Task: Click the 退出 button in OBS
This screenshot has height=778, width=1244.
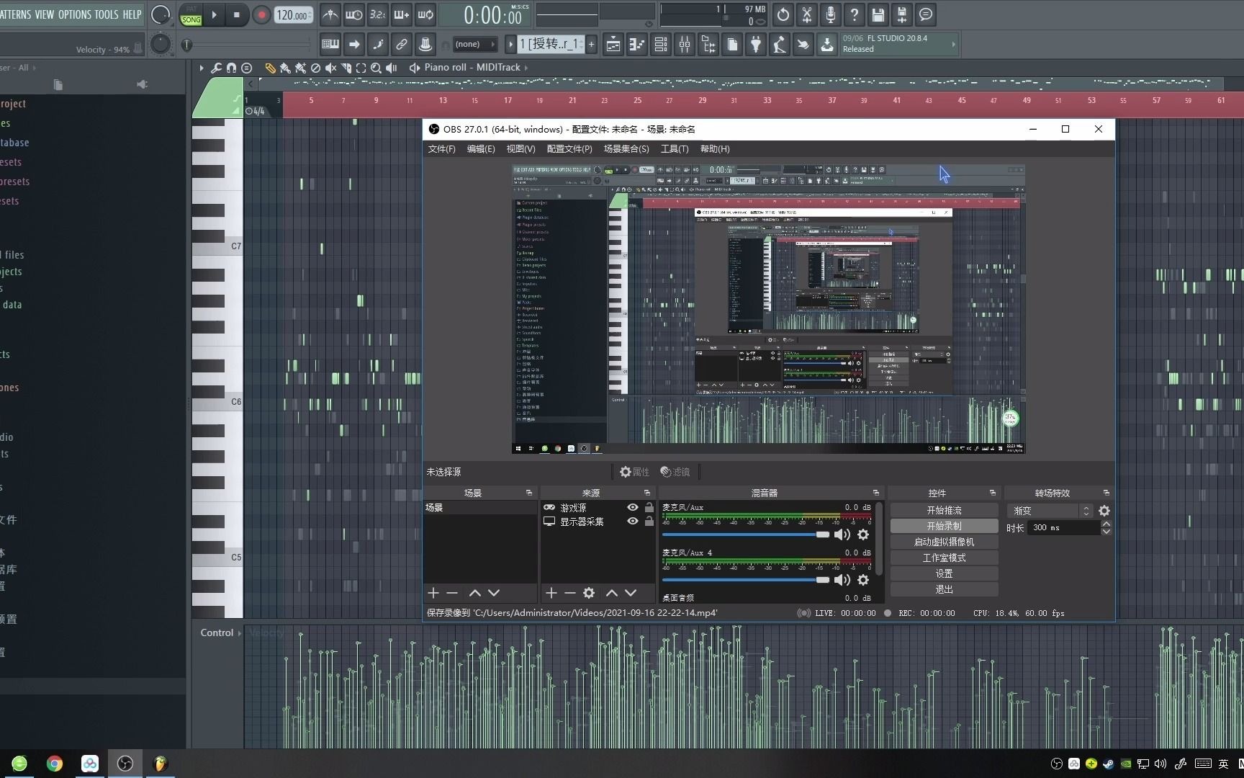Action: point(944,589)
